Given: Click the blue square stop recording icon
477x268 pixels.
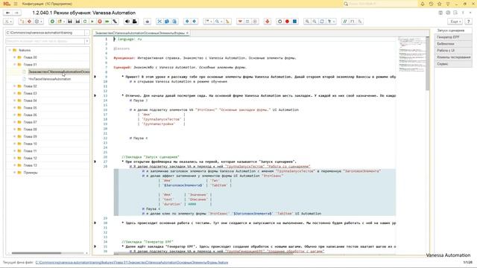Looking at the screenshot, I should [x=295, y=22].
